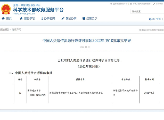Image resolution: width=164 pixels, height=120 pixels.
Task: Click the 通知通告 breadcrumb link
Action: tap(5, 29)
